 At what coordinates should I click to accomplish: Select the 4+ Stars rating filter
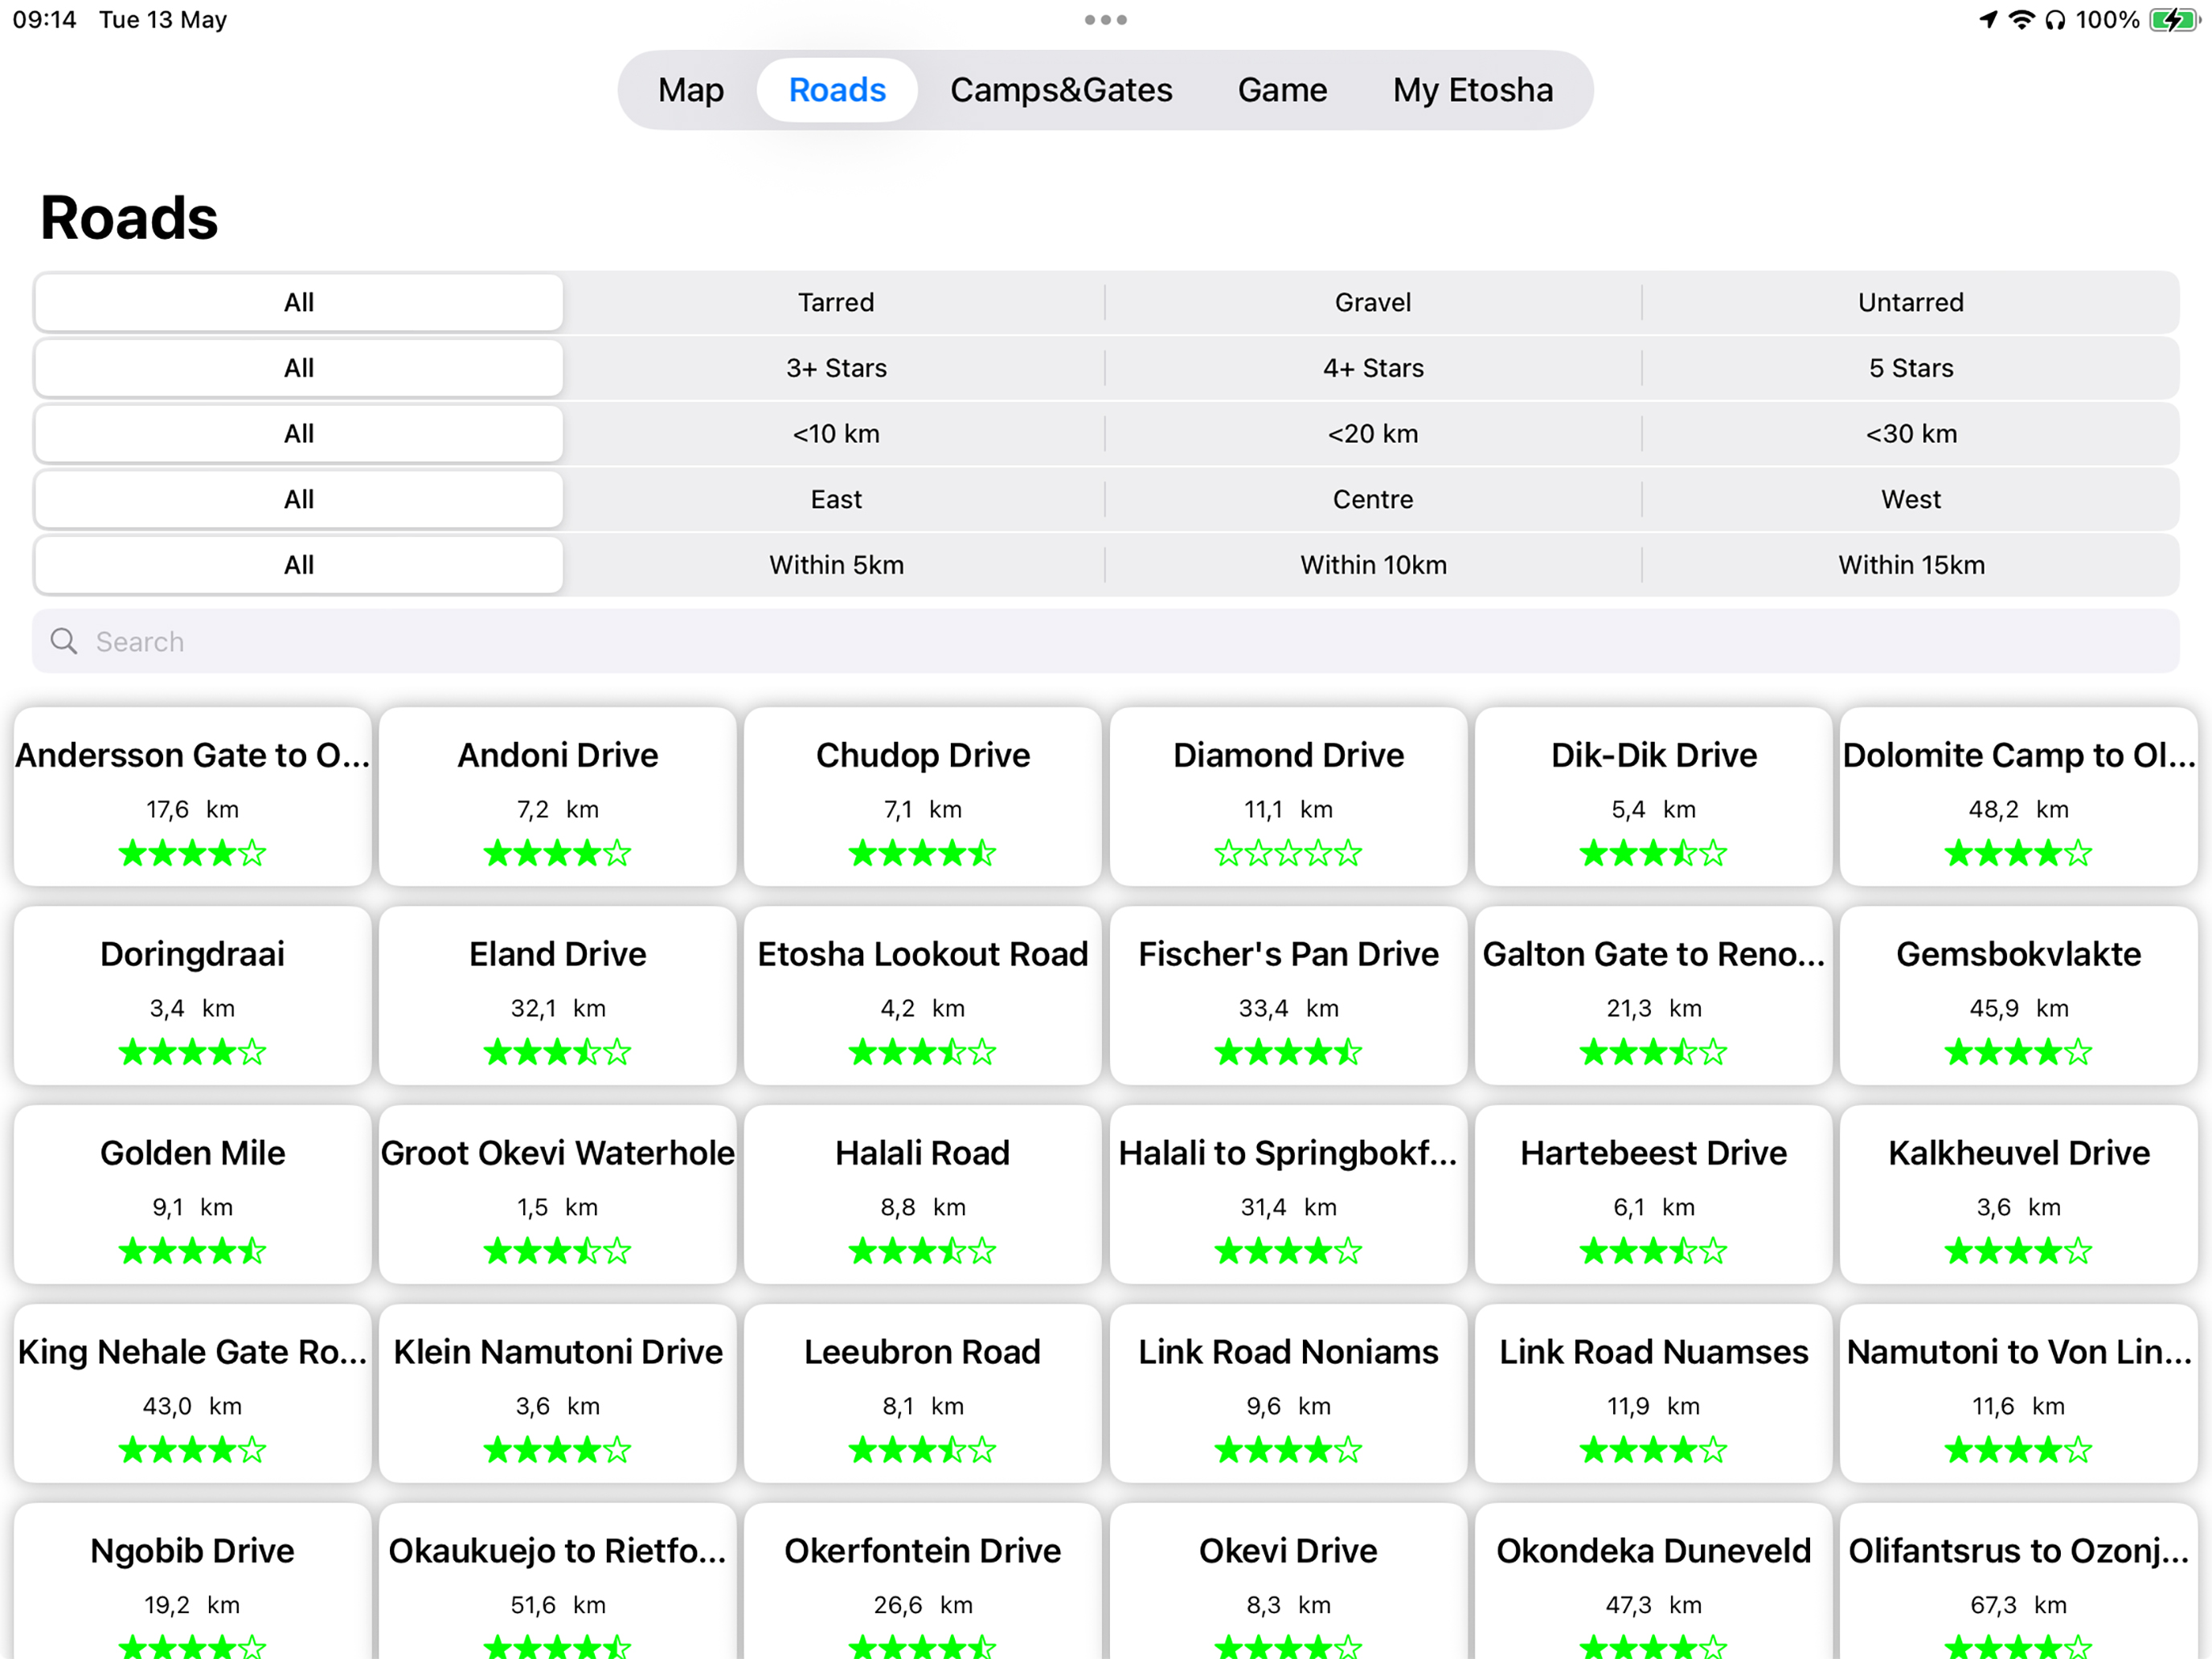[x=1373, y=368]
